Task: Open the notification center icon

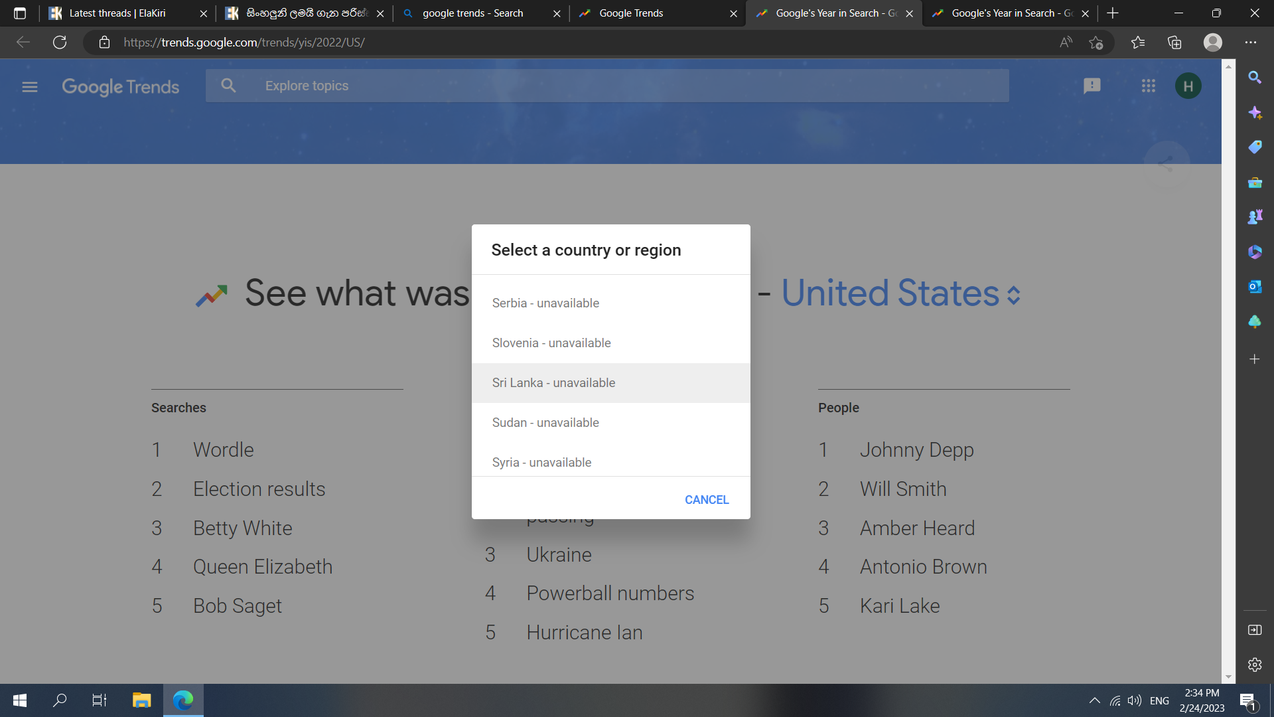Action: [1247, 701]
